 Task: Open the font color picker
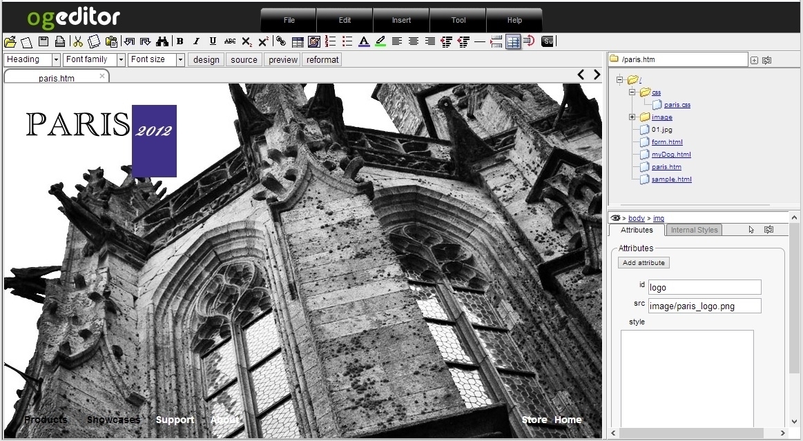click(x=364, y=41)
